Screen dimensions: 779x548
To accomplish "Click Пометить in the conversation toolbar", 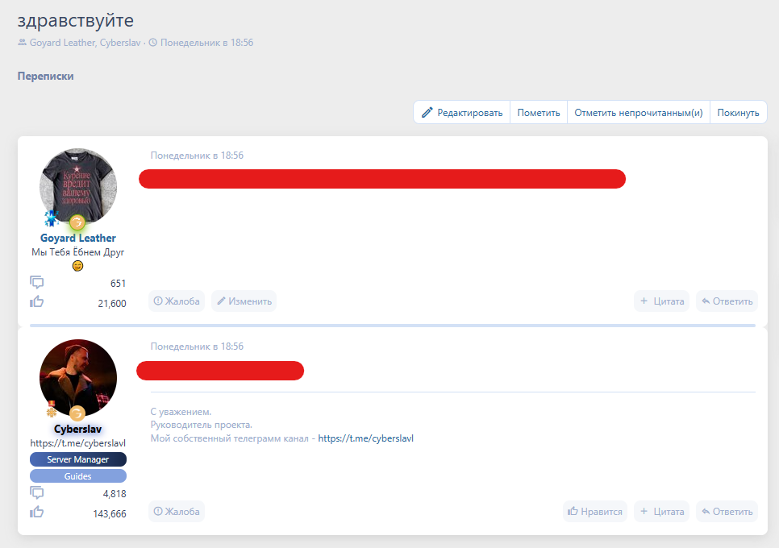I will [x=538, y=113].
